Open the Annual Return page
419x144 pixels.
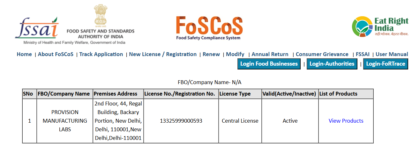(270, 54)
